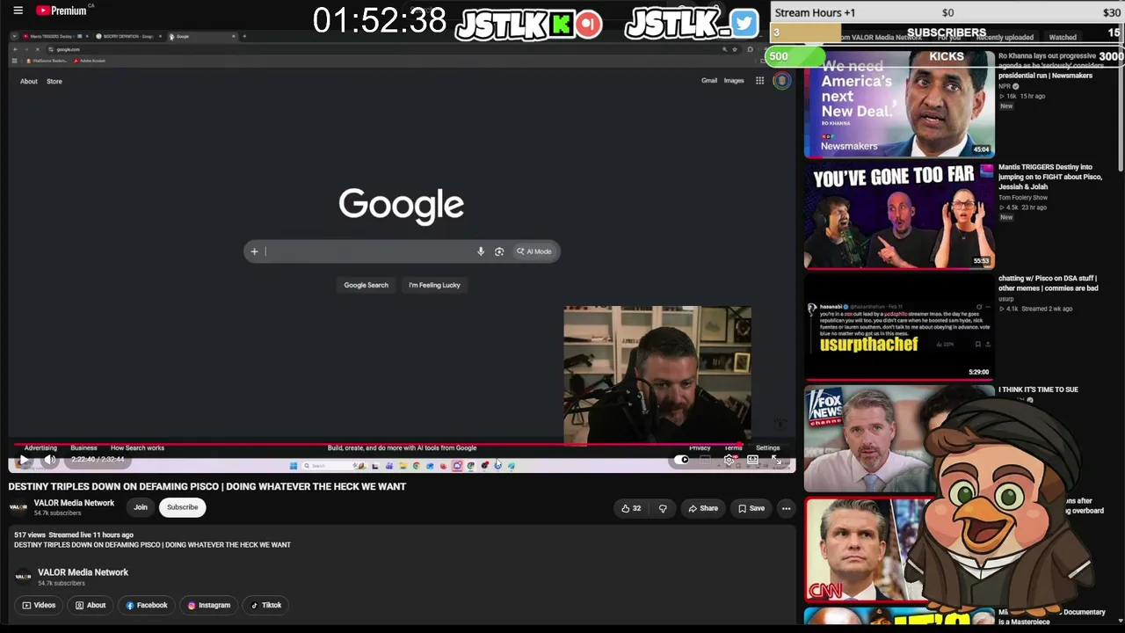Open Tom Foolery Show channel name

point(1023,198)
